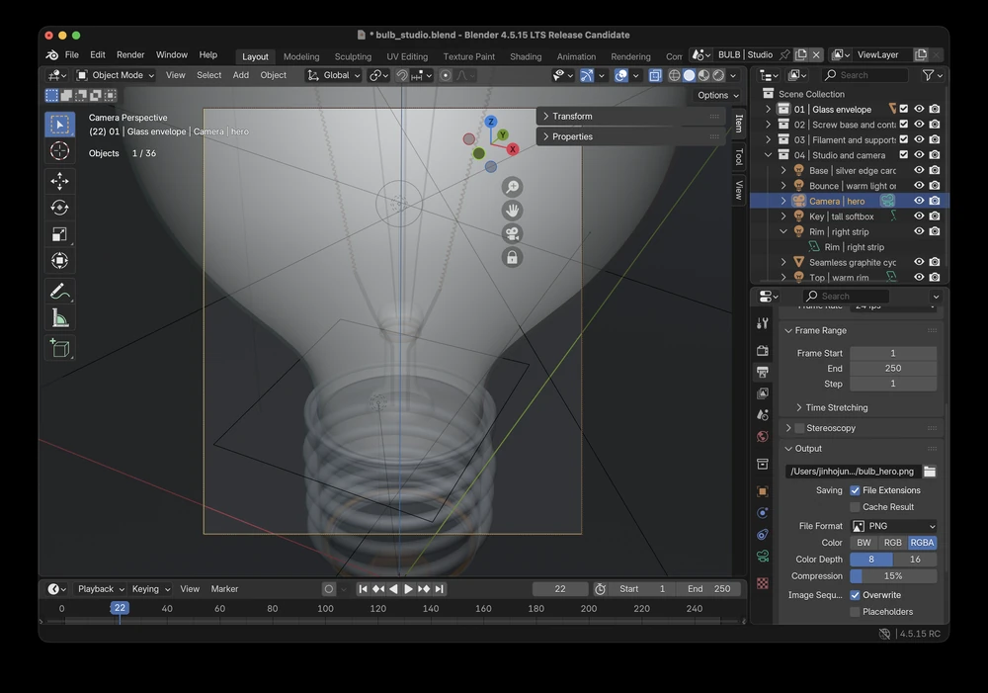Open the Global transform orientation dropdown
Screen dimensions: 988x693
click(333, 76)
